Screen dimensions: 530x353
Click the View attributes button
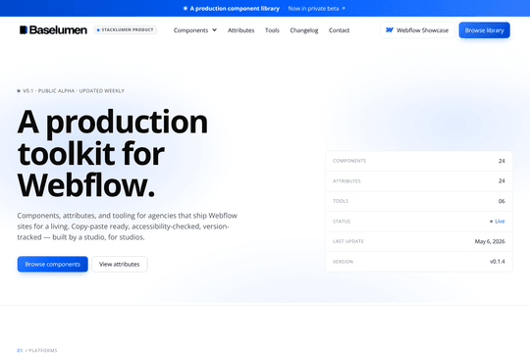click(120, 264)
